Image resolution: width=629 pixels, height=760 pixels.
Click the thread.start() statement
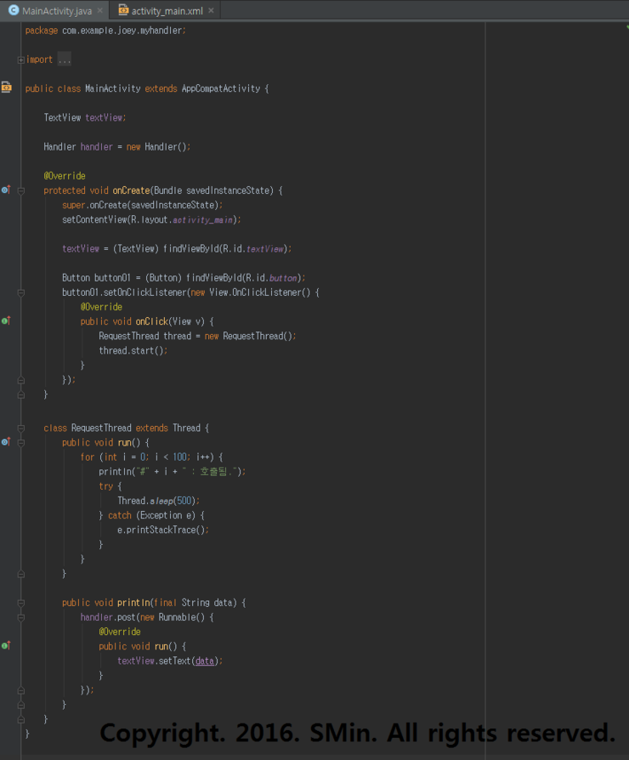click(133, 350)
